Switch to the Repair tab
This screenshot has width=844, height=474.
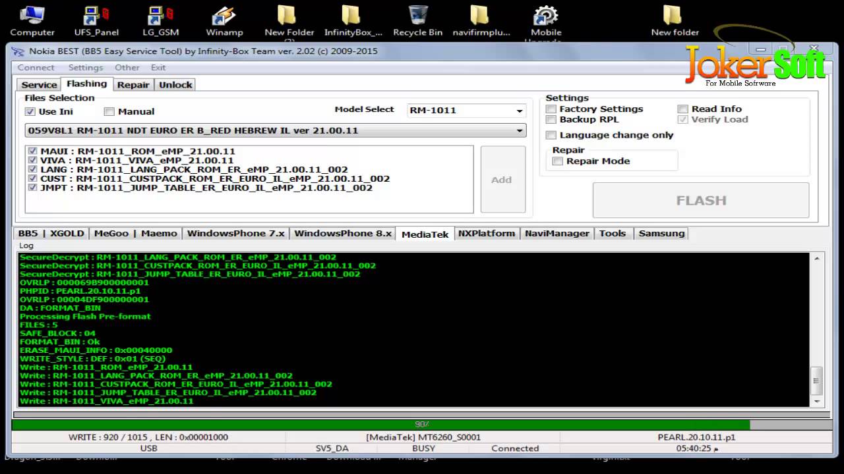[x=133, y=85]
